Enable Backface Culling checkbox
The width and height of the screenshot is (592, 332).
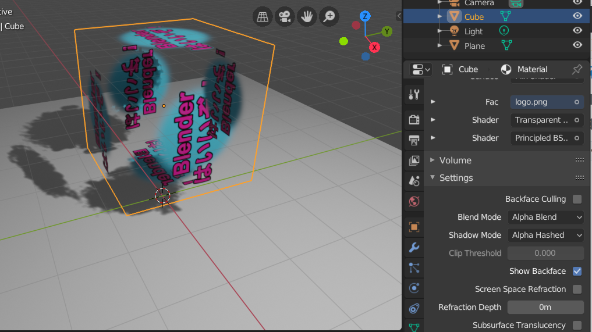(577, 199)
